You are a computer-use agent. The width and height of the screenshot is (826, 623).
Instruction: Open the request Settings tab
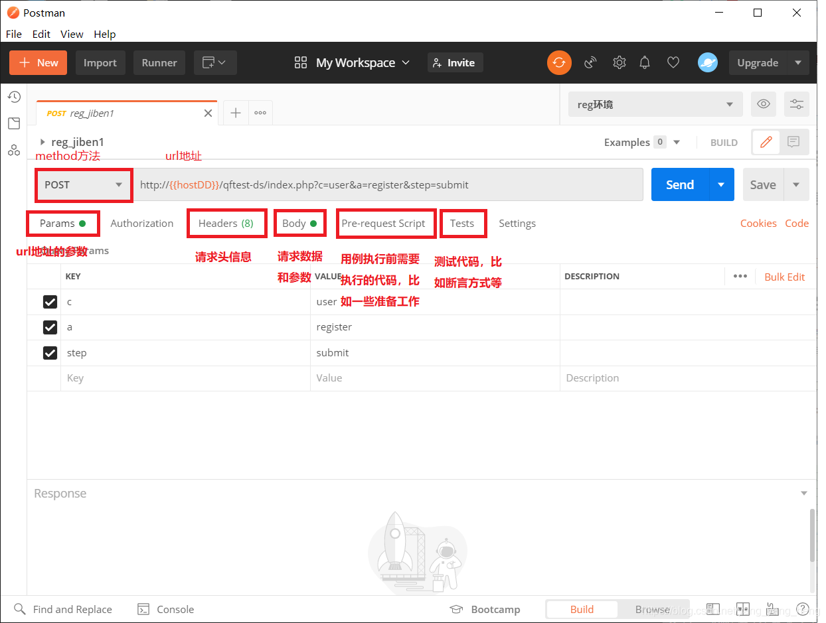coord(517,223)
